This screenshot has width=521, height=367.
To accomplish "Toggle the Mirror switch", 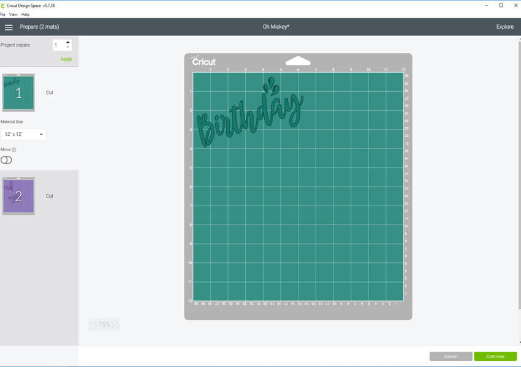I will point(6,160).
